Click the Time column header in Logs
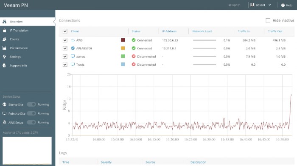 coord(66,162)
